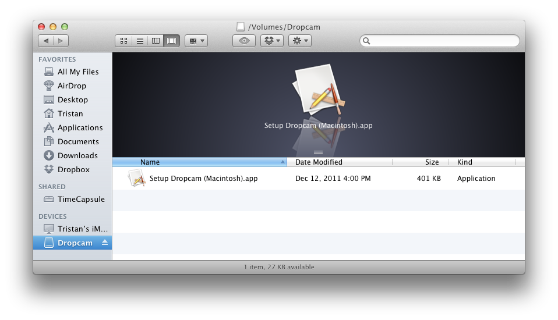The height and width of the screenshot is (320, 558).
Task: Open All My Files in sidebar
Action: click(x=73, y=72)
